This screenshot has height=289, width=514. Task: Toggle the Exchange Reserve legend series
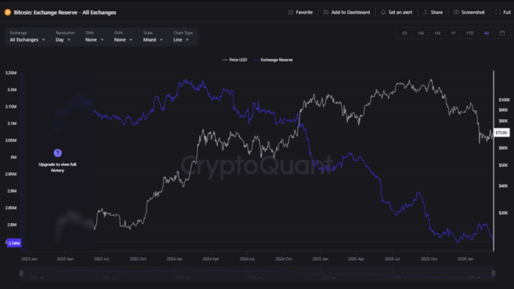(x=273, y=60)
